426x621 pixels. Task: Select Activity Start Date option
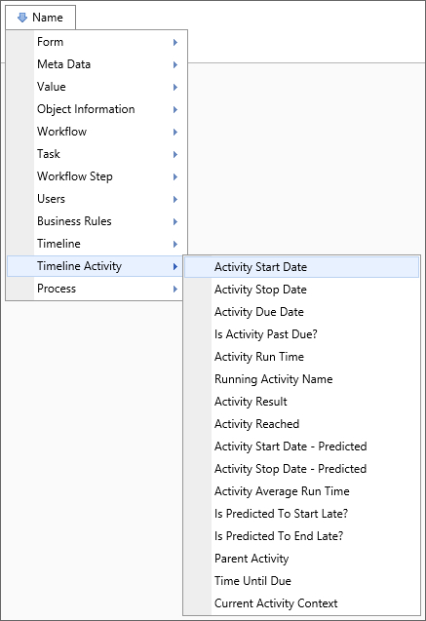tap(301, 267)
